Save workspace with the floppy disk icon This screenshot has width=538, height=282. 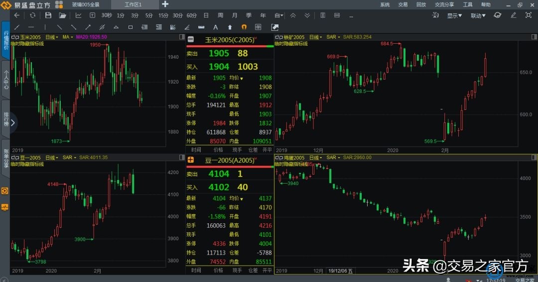pyautogui.click(x=48, y=15)
